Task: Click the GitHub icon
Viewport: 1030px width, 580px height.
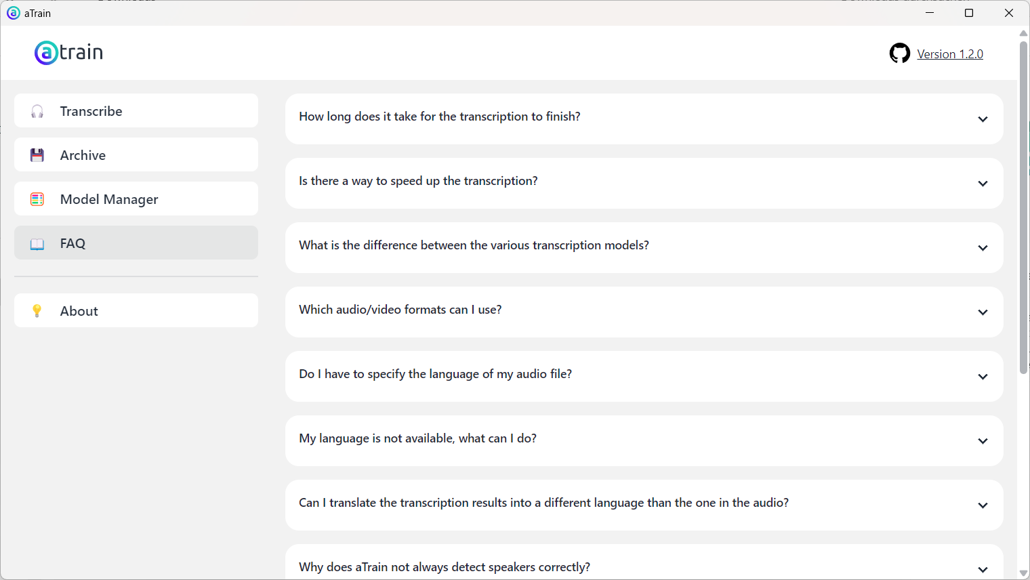Action: pos(899,53)
